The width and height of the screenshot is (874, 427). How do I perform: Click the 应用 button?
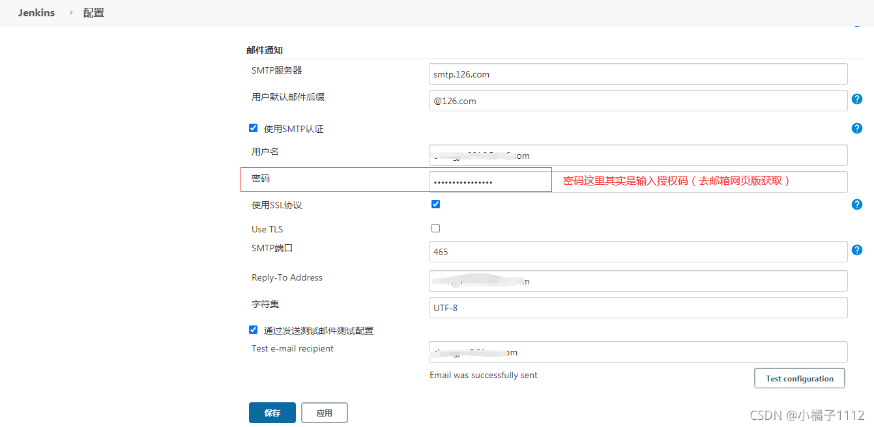pos(325,413)
